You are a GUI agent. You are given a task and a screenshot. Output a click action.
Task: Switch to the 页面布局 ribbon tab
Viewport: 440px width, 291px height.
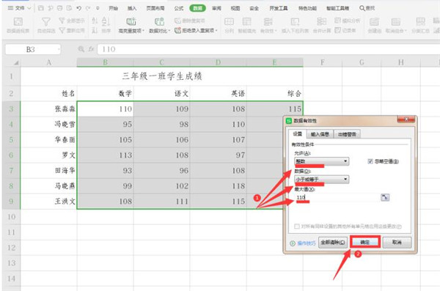click(155, 8)
